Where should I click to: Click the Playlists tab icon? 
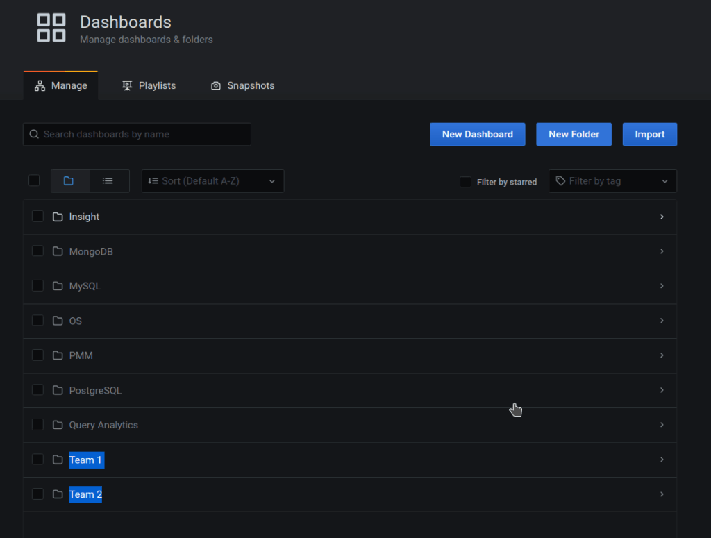click(126, 85)
